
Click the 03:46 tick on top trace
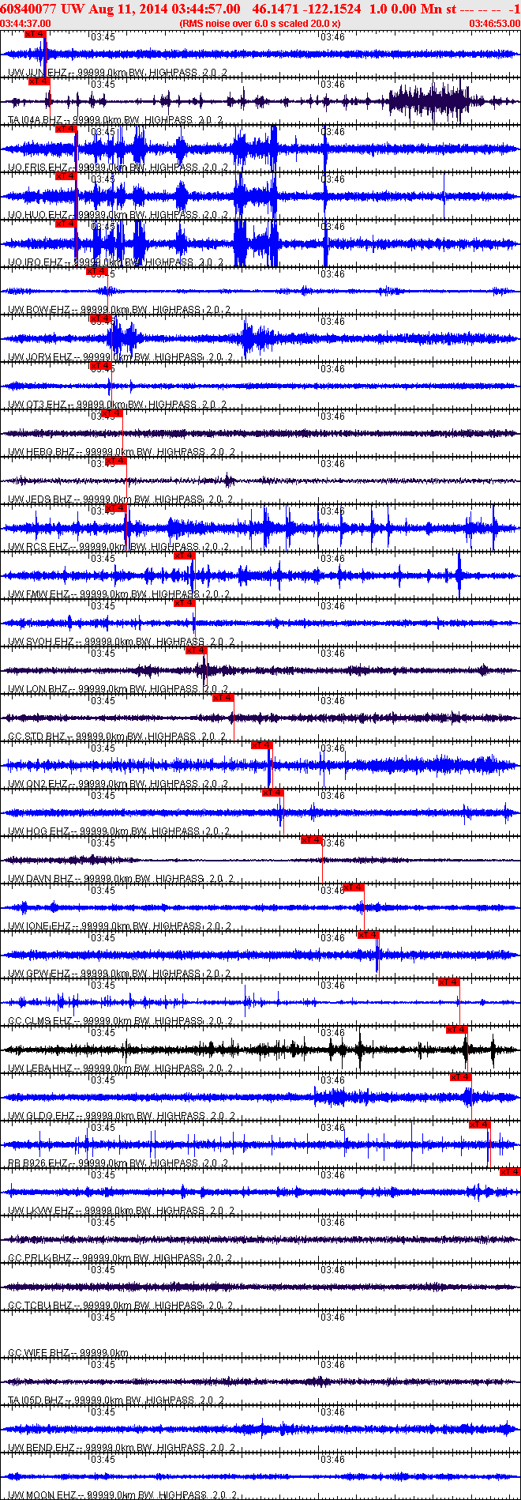(332, 36)
